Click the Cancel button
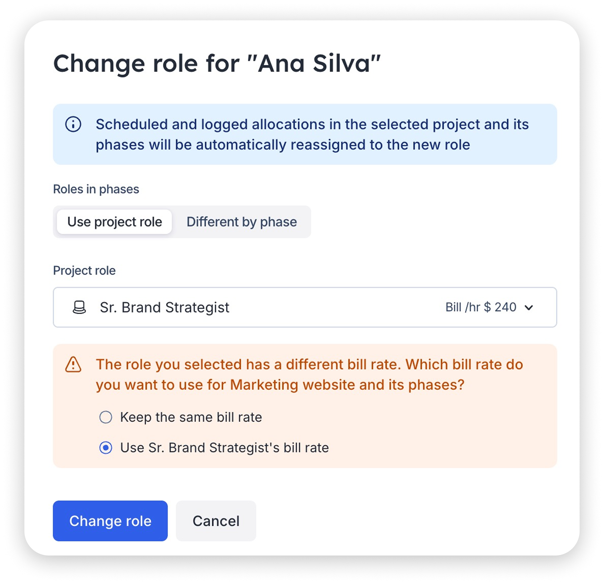The width and height of the screenshot is (604, 584). coord(216,521)
